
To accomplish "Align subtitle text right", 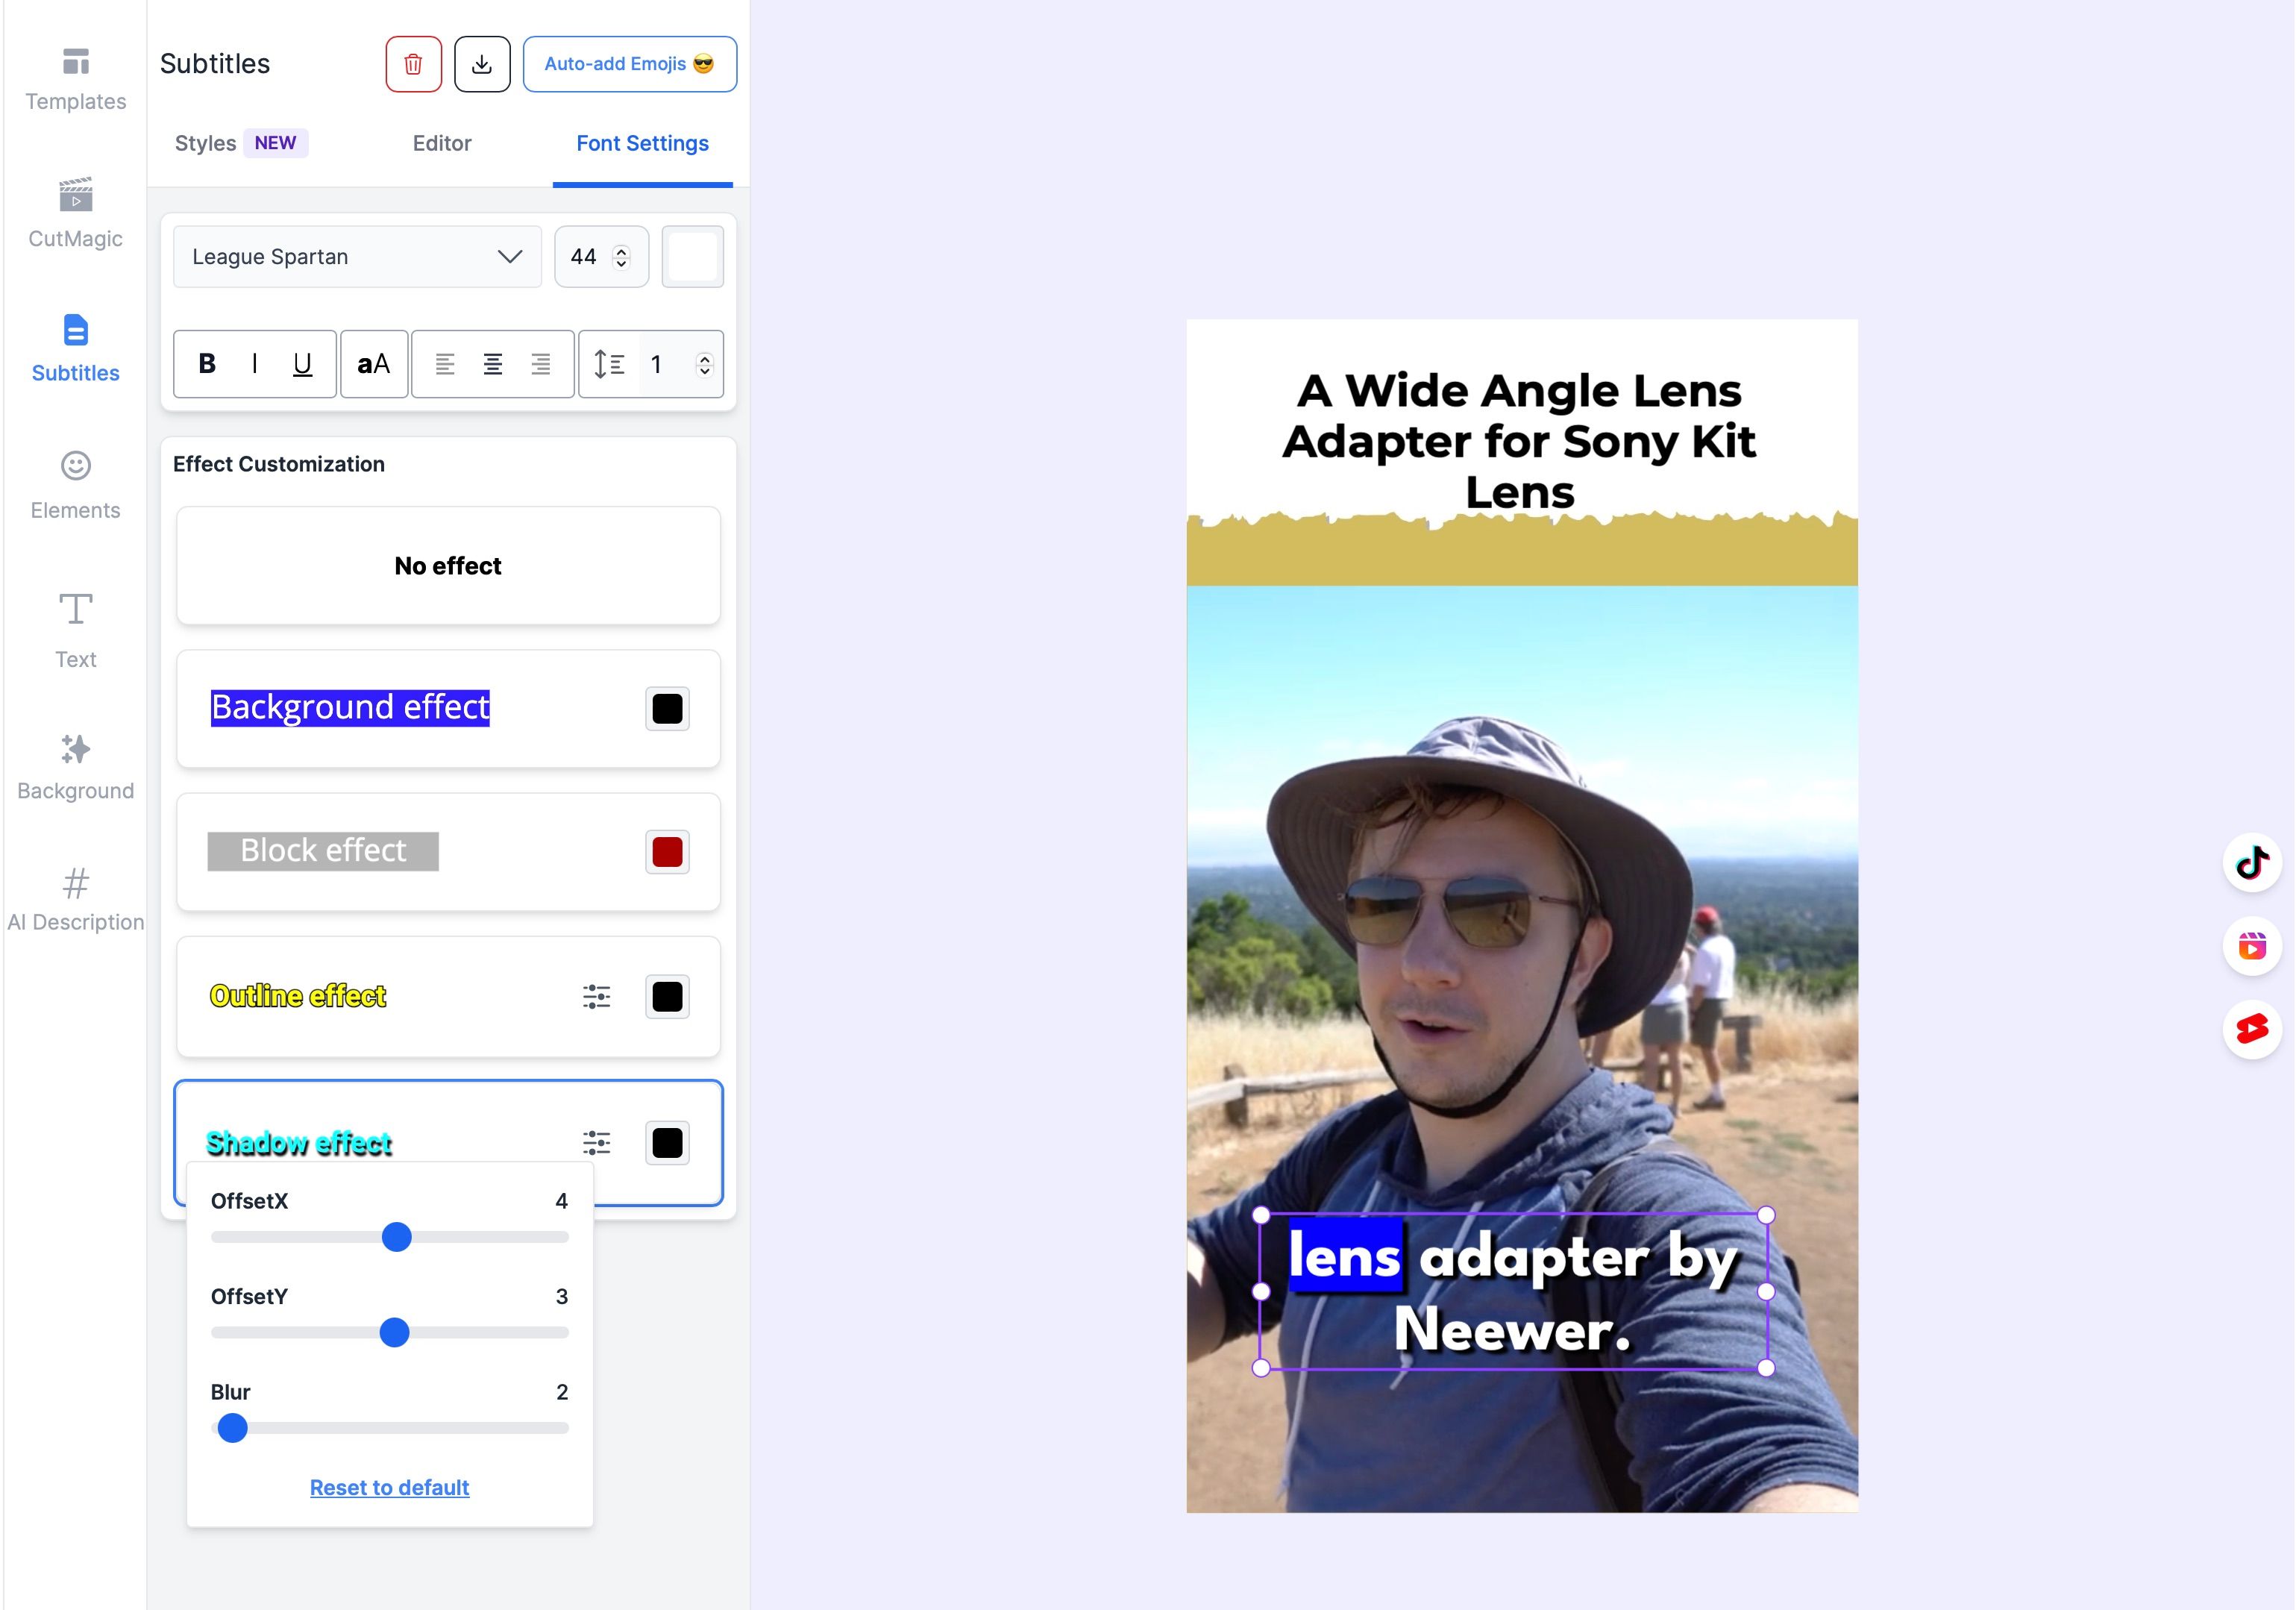I will 541,364.
